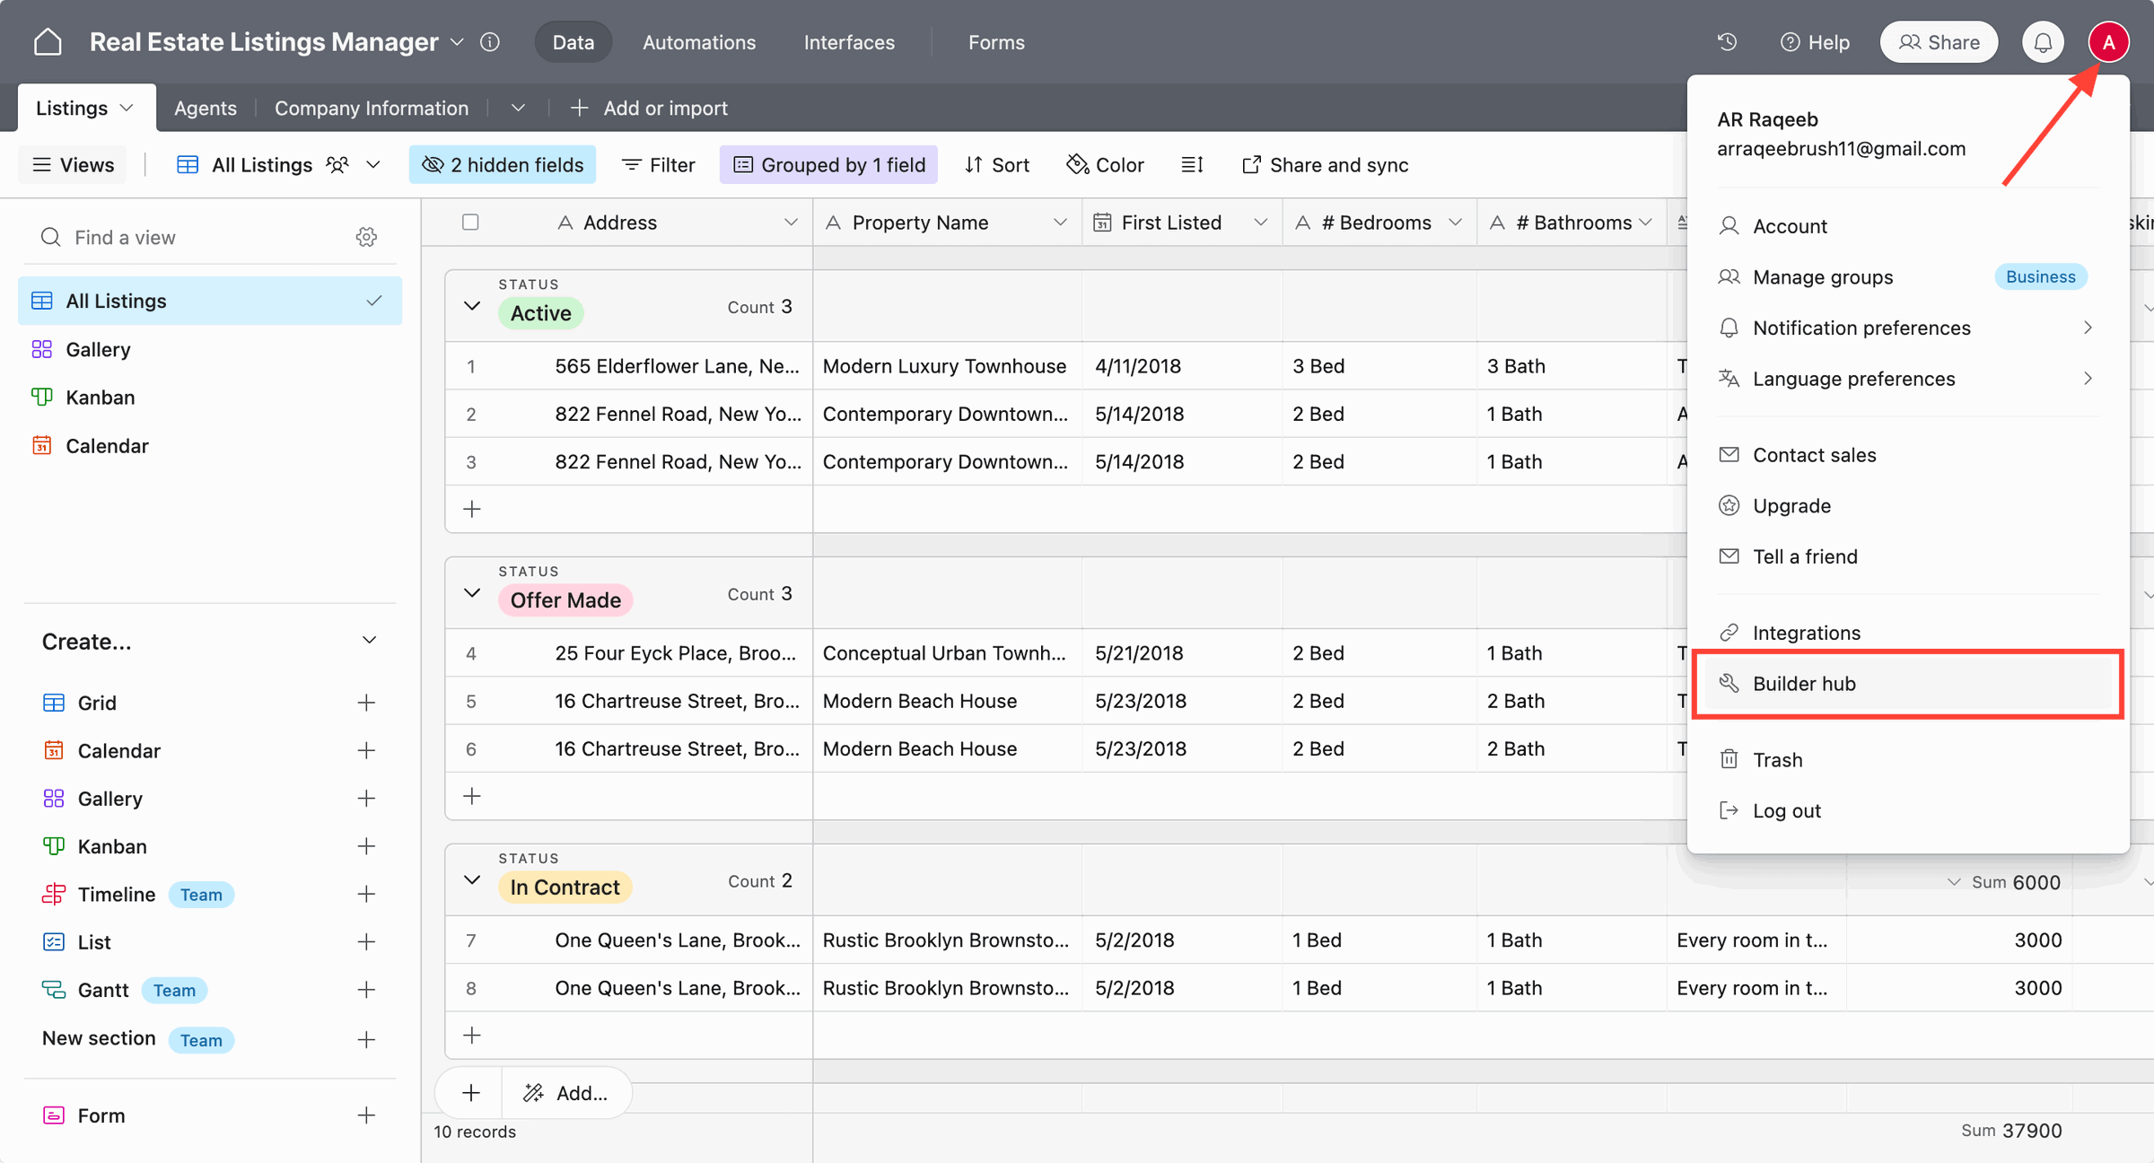
Task: Click the history/activity log icon
Action: [x=1727, y=41]
